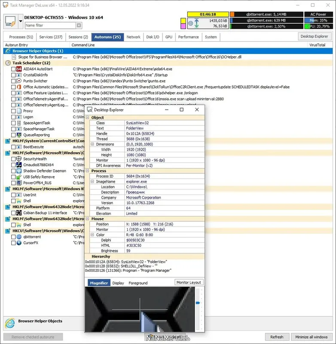The image size is (336, 344).
Task: Adjust the magnifier zoom slider
Action: point(198,303)
